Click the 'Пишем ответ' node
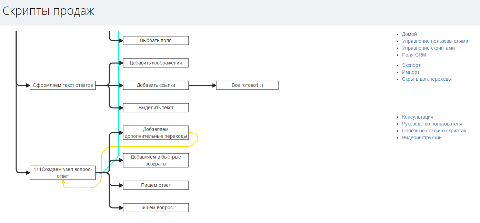Image resolution: width=480 pixels, height=223 pixels. 156,185
